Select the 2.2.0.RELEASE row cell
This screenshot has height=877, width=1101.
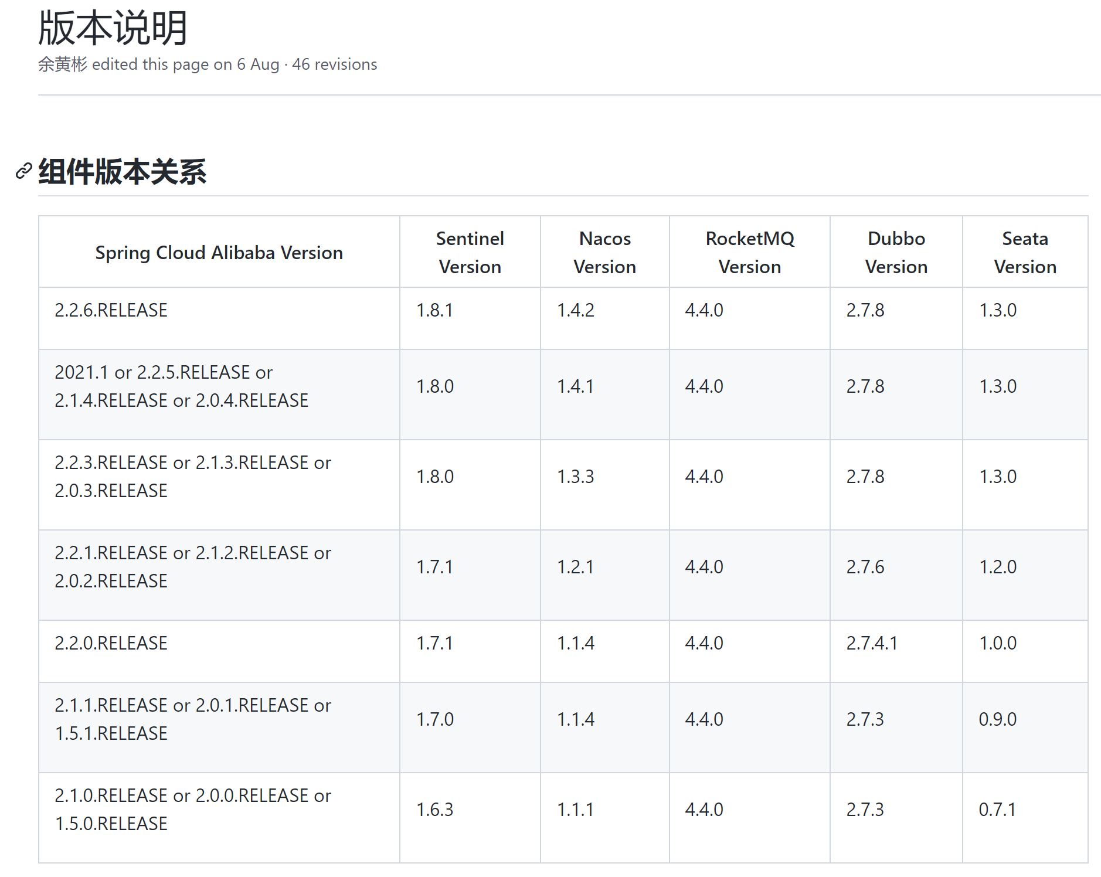pos(219,651)
